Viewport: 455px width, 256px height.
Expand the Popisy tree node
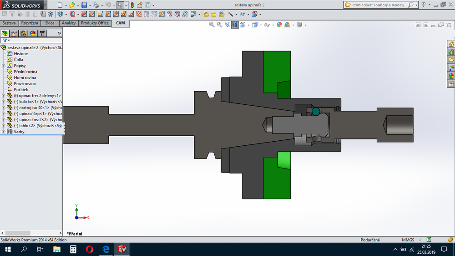point(4,66)
